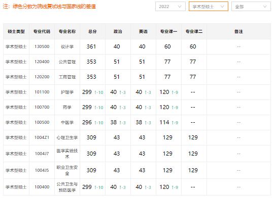Click total score 353 in 公共管理 row
The width and height of the screenshot is (273, 198).
click(x=91, y=62)
